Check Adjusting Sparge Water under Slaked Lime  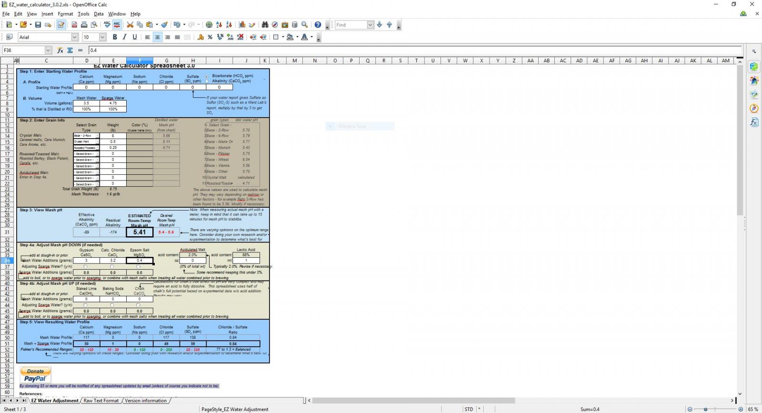pyautogui.click(x=86, y=305)
